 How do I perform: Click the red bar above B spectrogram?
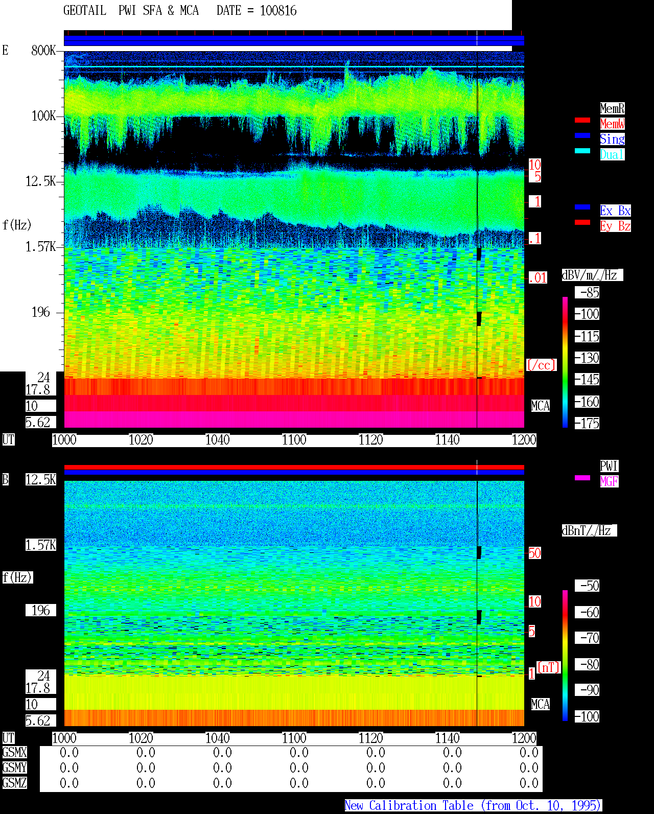pyautogui.click(x=294, y=467)
